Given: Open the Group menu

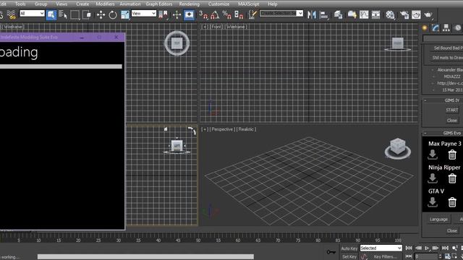Looking at the screenshot, I should pos(41,4).
